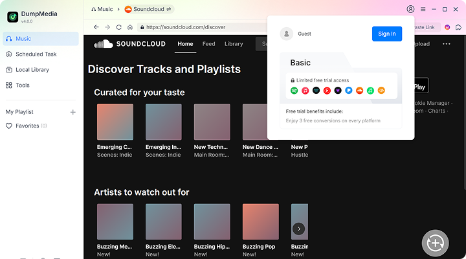The image size is (466, 259).
Task: Click the YouTube Music icon in the Basic plan
Action: (327, 91)
